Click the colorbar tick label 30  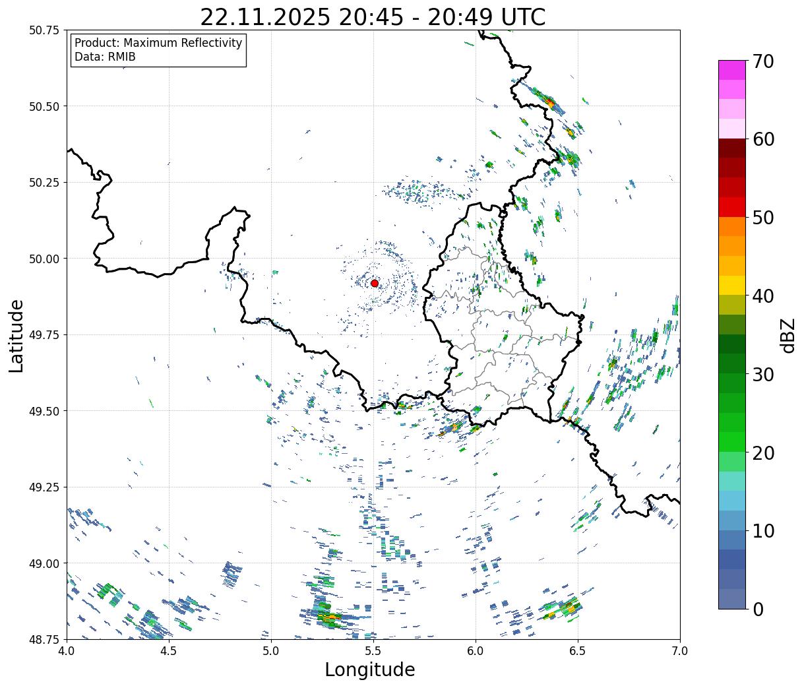tap(762, 374)
